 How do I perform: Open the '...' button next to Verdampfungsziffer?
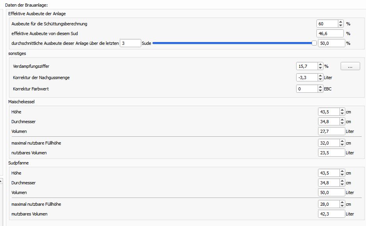350,66
